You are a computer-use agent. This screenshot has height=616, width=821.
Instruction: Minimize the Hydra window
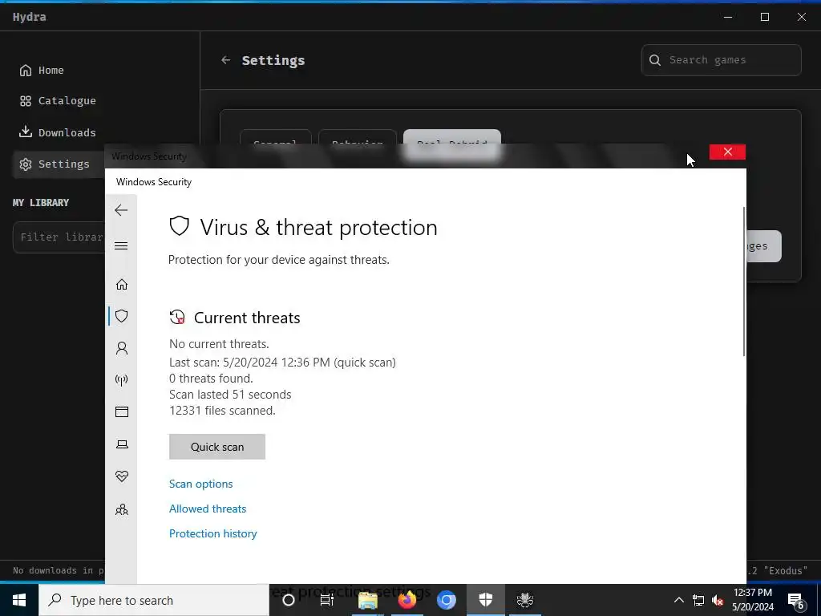tap(728, 17)
